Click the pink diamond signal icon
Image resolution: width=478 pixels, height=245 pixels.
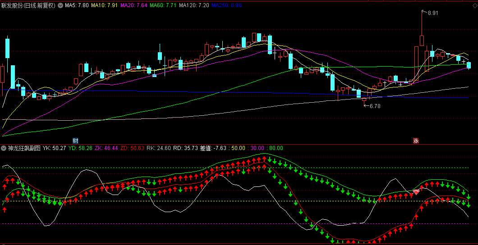click(x=416, y=192)
